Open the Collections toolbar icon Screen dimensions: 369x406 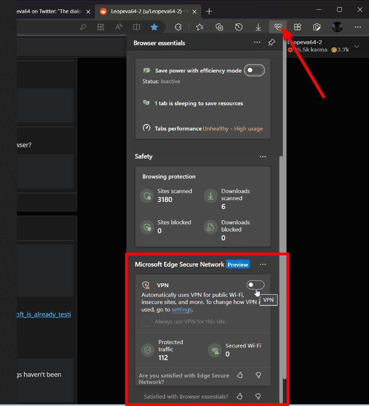pyautogui.click(x=219, y=27)
